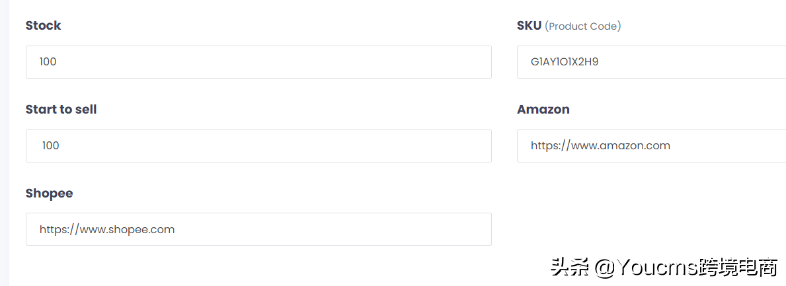This screenshot has height=286, width=786.
Task: Place cursor on https://www.shopee.com text
Action: [x=107, y=229]
